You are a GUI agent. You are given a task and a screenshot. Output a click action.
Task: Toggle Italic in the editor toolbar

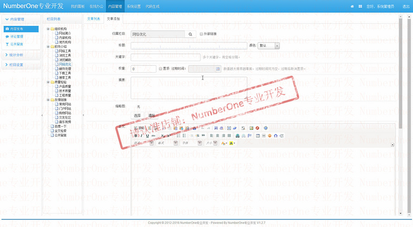(142, 136)
